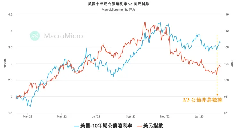Screen dimensions: 237x133
Task: Select the Mar '22 x-axis label
Action: (28, 117)
